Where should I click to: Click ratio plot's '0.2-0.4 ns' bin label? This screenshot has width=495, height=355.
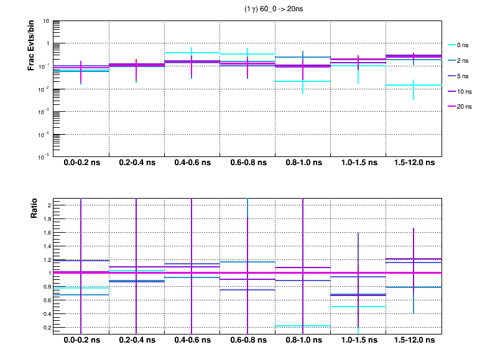click(x=137, y=341)
